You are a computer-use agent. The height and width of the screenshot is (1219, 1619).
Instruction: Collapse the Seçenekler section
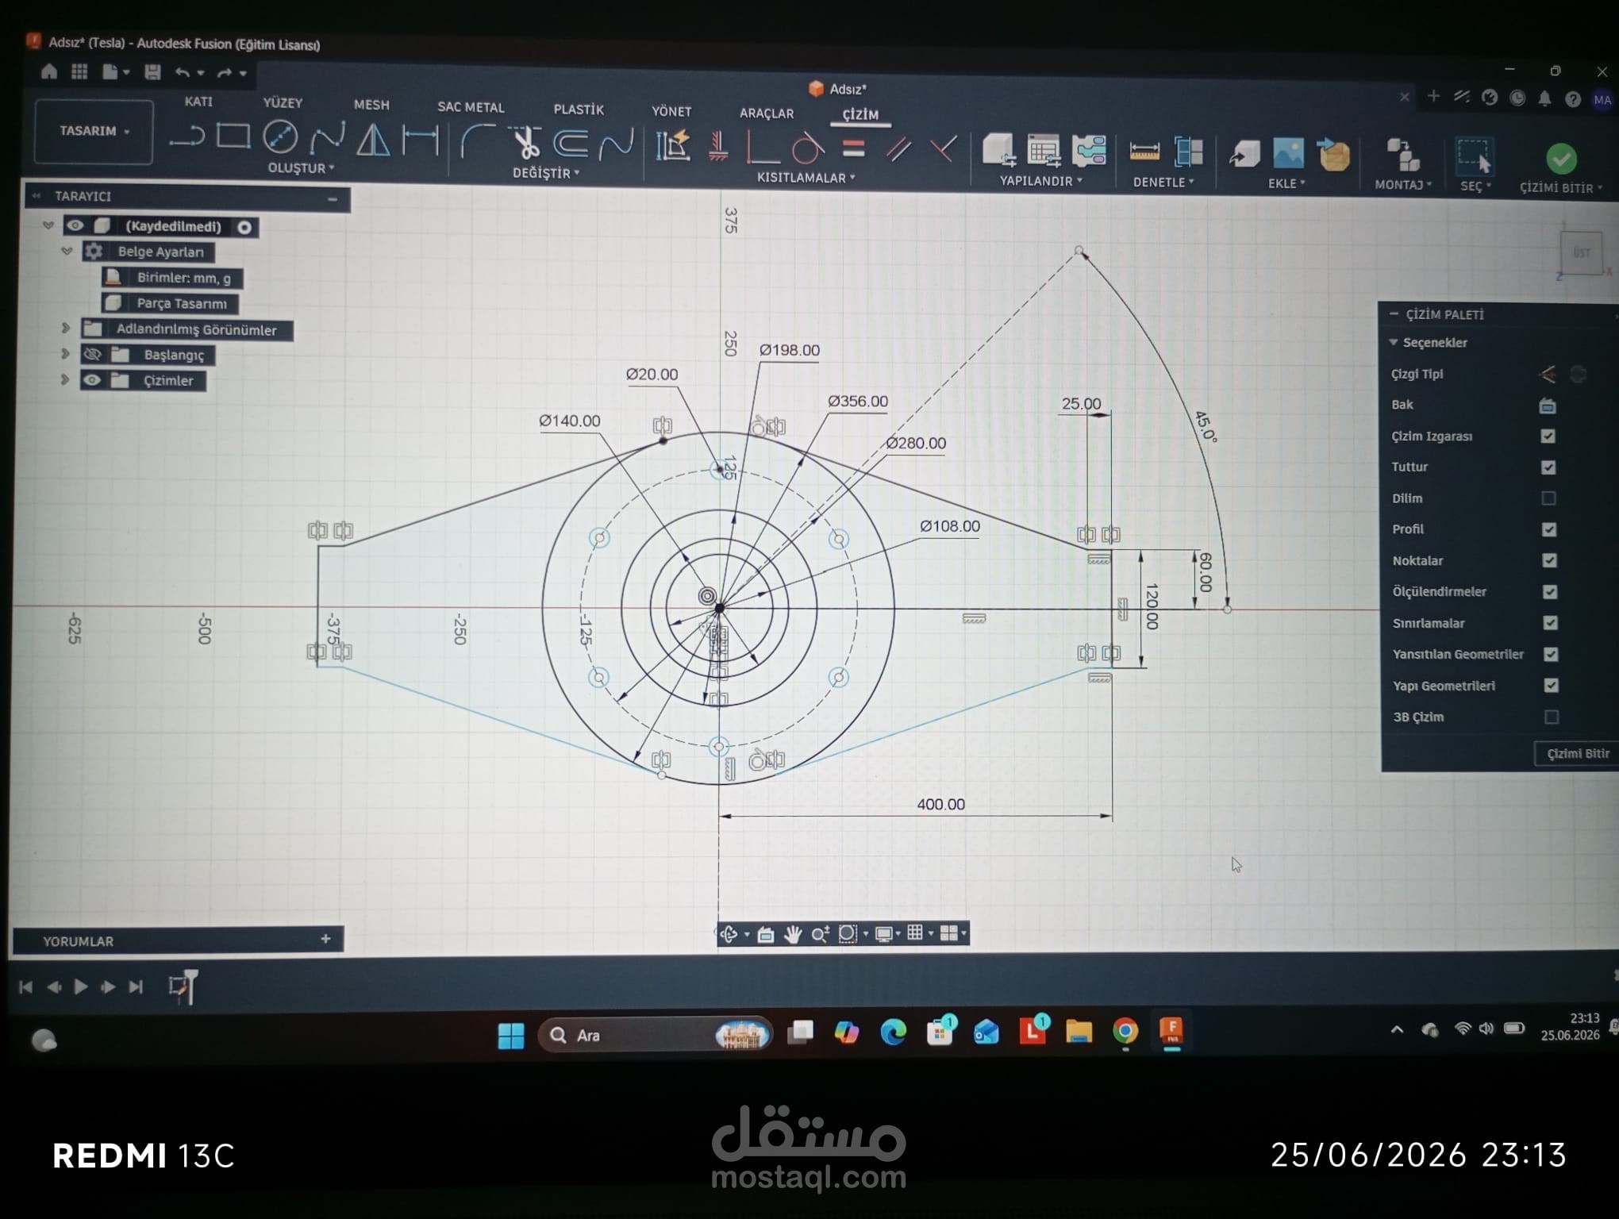click(1393, 342)
